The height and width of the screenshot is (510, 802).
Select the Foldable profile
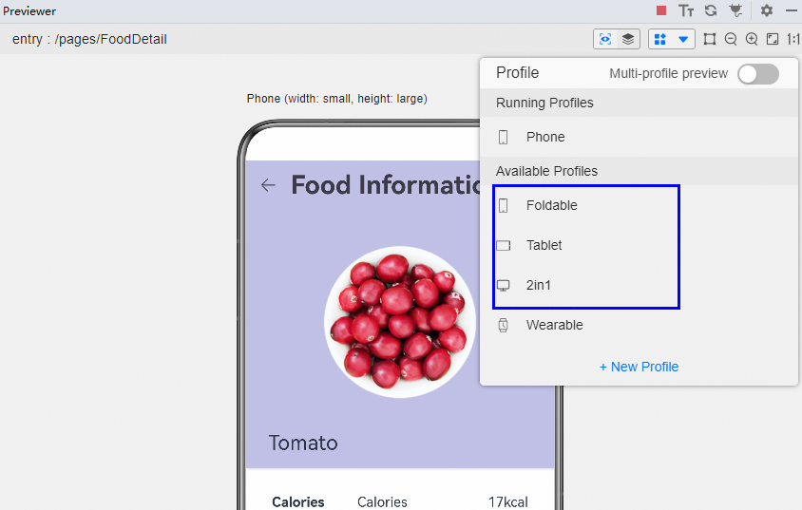point(551,205)
